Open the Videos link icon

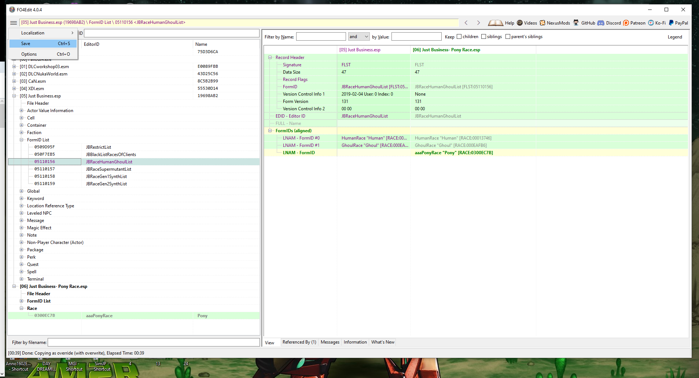click(520, 23)
